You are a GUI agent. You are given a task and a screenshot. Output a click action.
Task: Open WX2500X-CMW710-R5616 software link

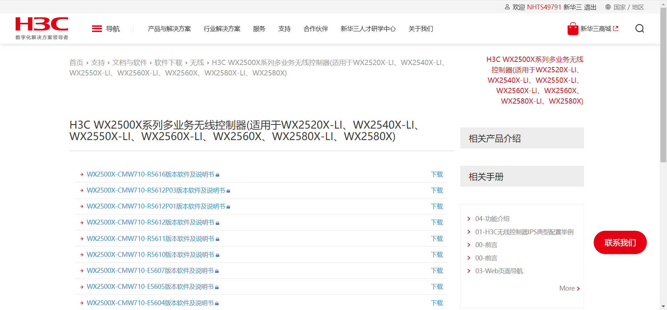[150, 174]
